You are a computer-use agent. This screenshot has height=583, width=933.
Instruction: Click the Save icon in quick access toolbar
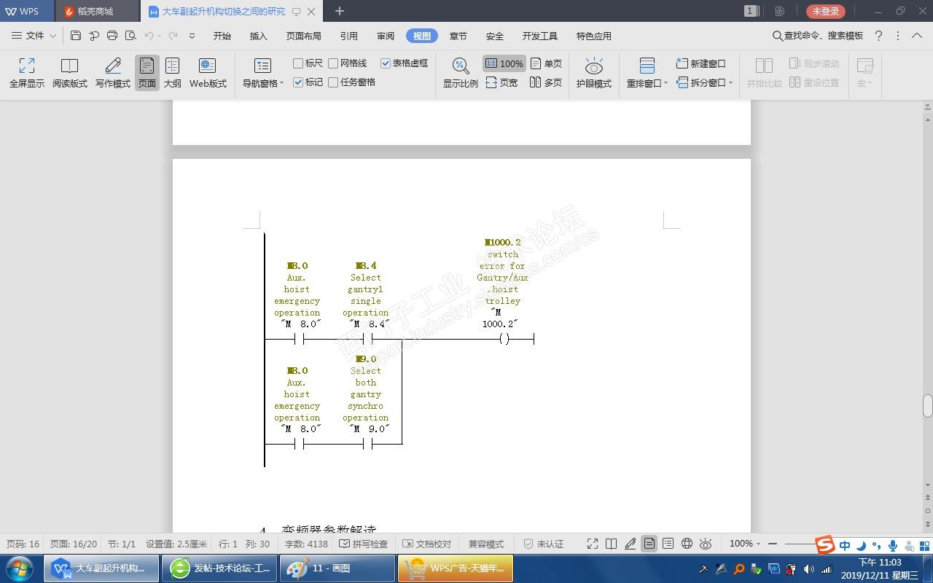pos(76,36)
